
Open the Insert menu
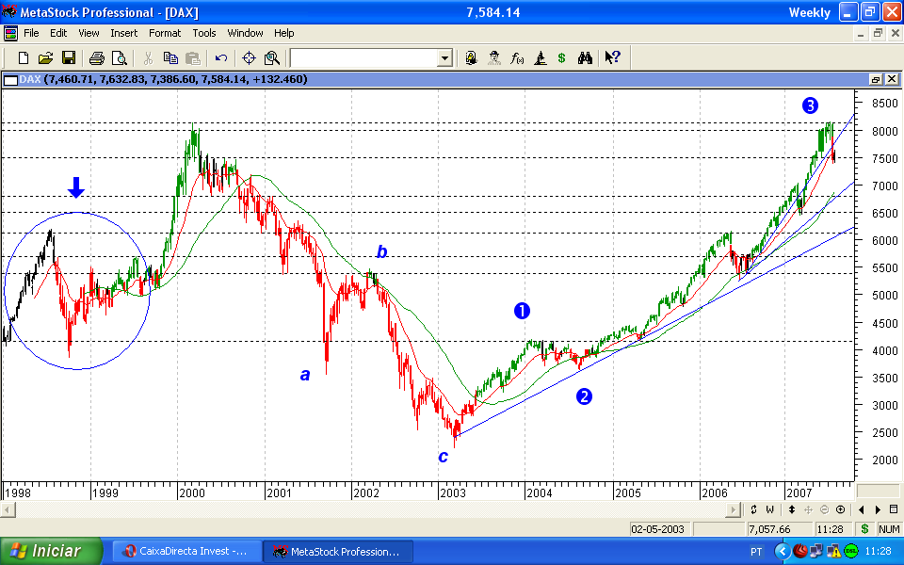coord(124,33)
